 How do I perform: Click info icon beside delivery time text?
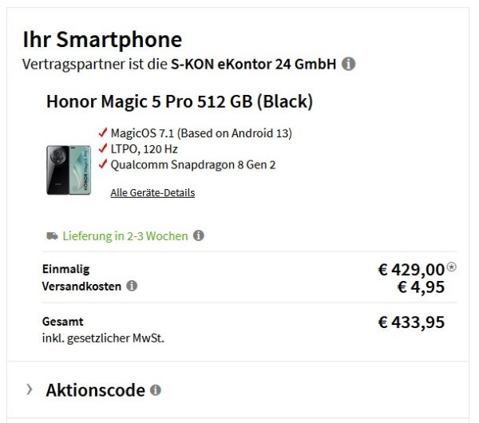(x=198, y=235)
